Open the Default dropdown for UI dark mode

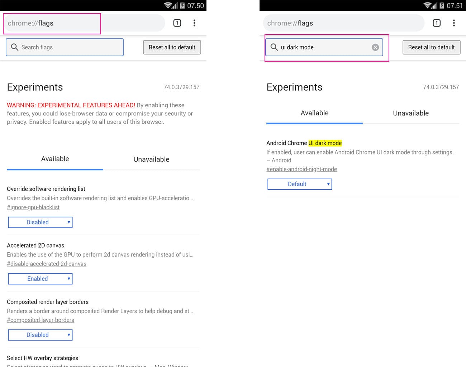(300, 184)
